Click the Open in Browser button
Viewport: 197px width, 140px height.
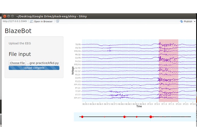pos(41,21)
